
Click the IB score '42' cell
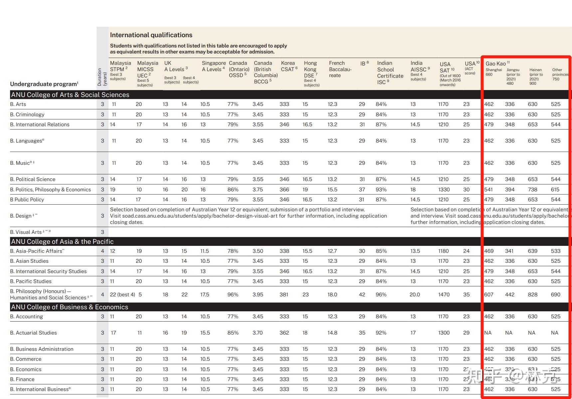tap(362, 294)
